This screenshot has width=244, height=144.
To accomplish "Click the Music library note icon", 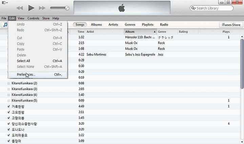I will click(x=5, y=25).
